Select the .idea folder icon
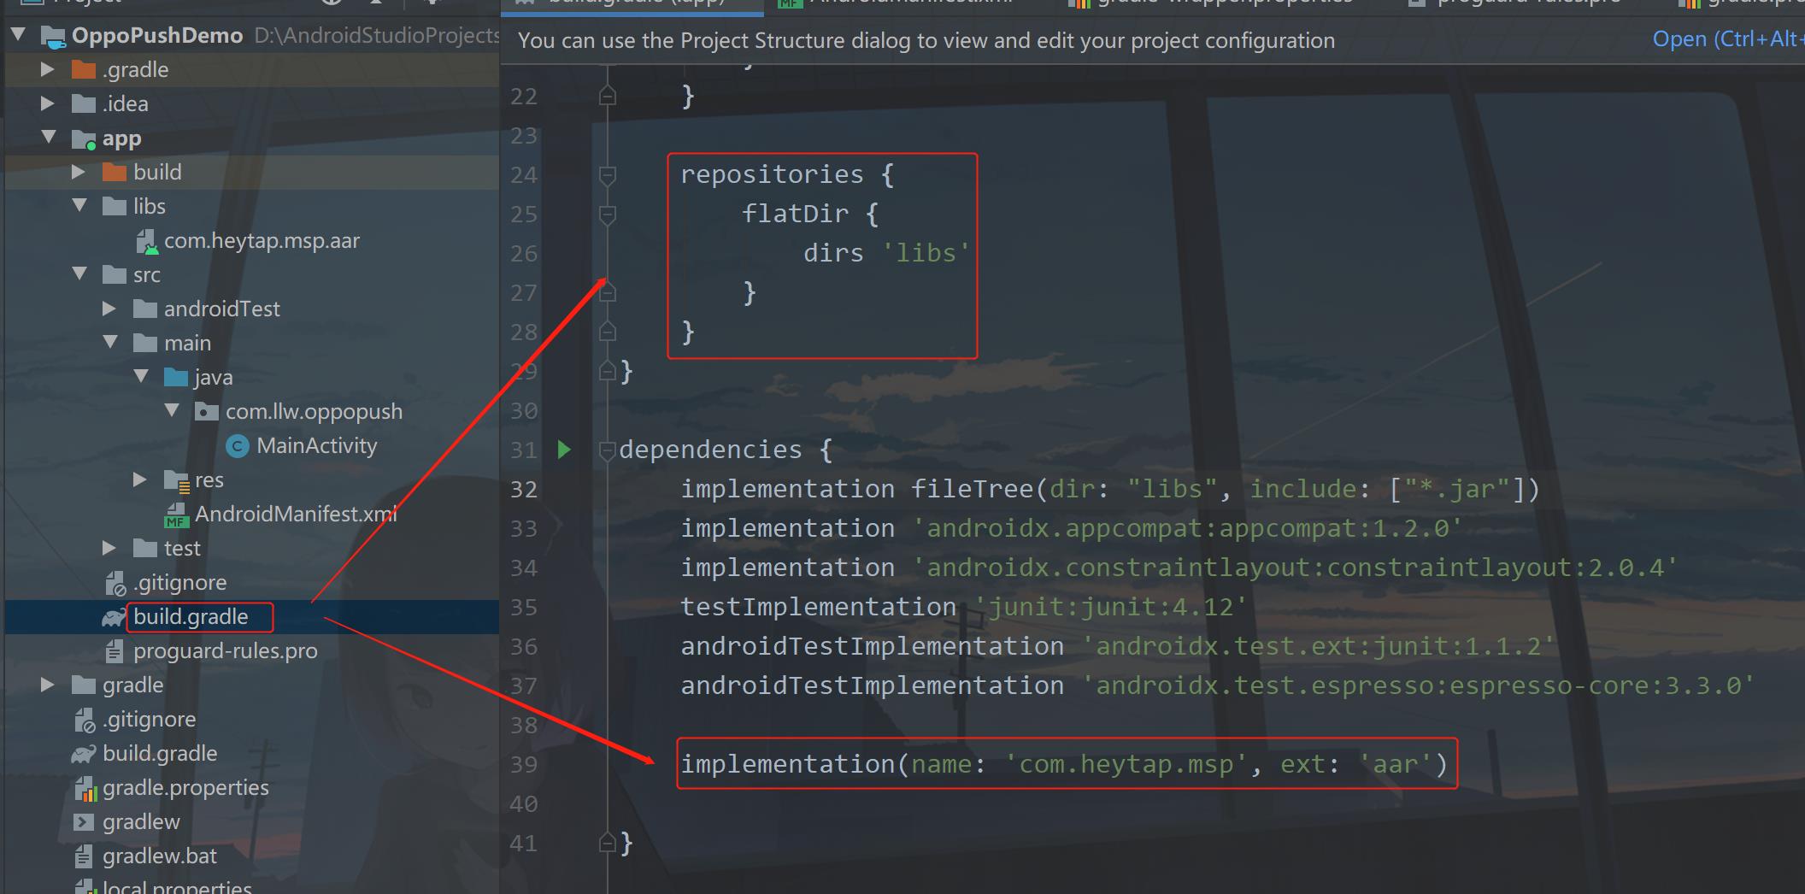Screen dimensions: 1805x894 [84, 103]
